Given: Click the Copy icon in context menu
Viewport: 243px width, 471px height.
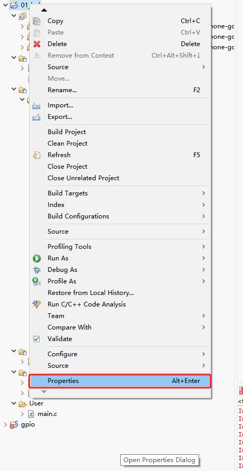Looking at the screenshot, I should click(x=37, y=21).
